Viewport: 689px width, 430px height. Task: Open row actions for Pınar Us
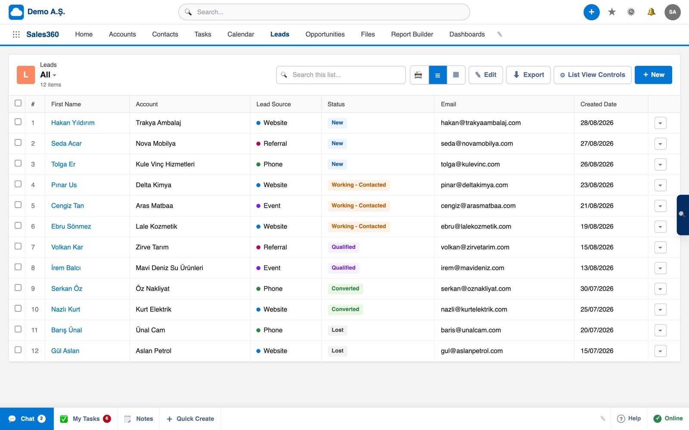click(x=660, y=185)
